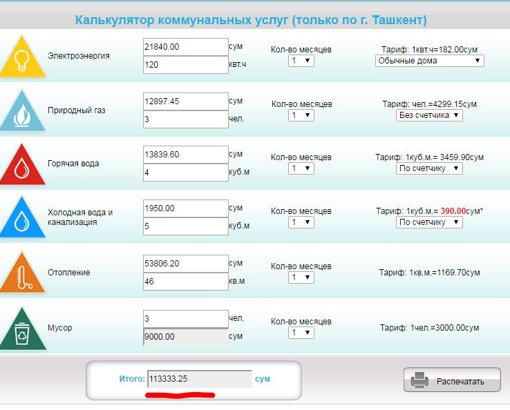Click the blue cold water drop icon
The image size is (510, 410).
23,219
